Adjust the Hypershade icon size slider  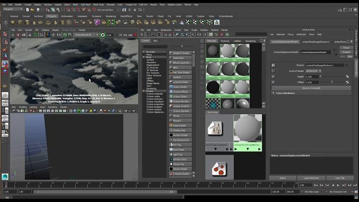click(x=182, y=46)
